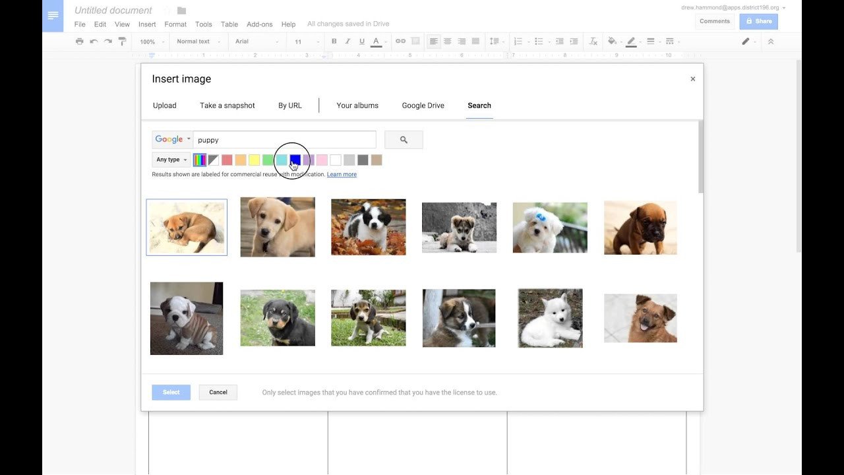Select the black and white filter swatch
This screenshot has height=475, width=844.
[214, 160]
